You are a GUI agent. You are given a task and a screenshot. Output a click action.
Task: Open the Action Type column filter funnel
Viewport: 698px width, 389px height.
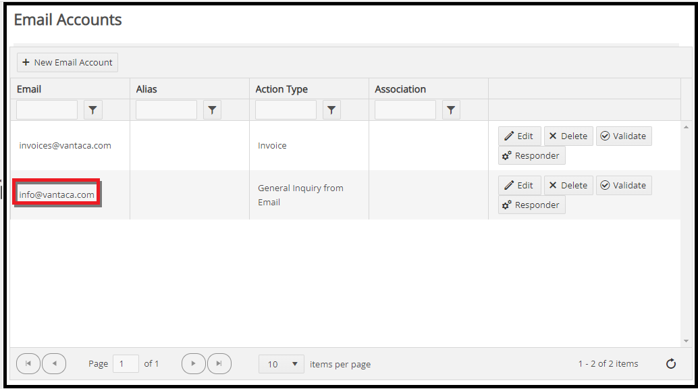[x=331, y=109]
